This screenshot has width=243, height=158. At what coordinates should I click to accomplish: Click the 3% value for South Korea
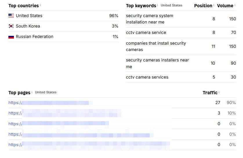pyautogui.click(x=115, y=26)
